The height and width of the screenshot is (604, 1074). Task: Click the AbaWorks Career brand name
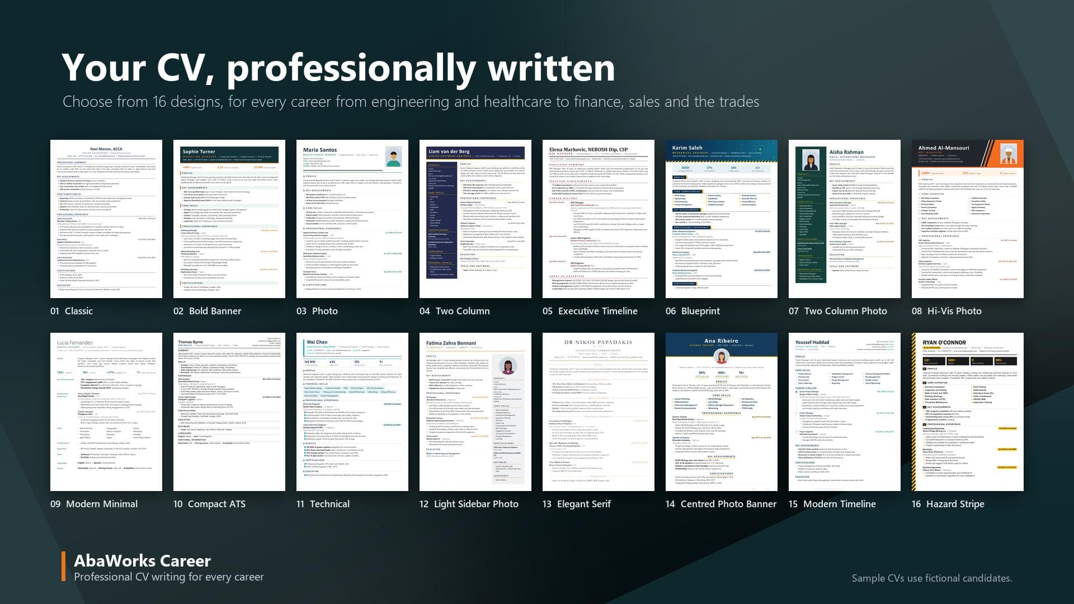143,561
